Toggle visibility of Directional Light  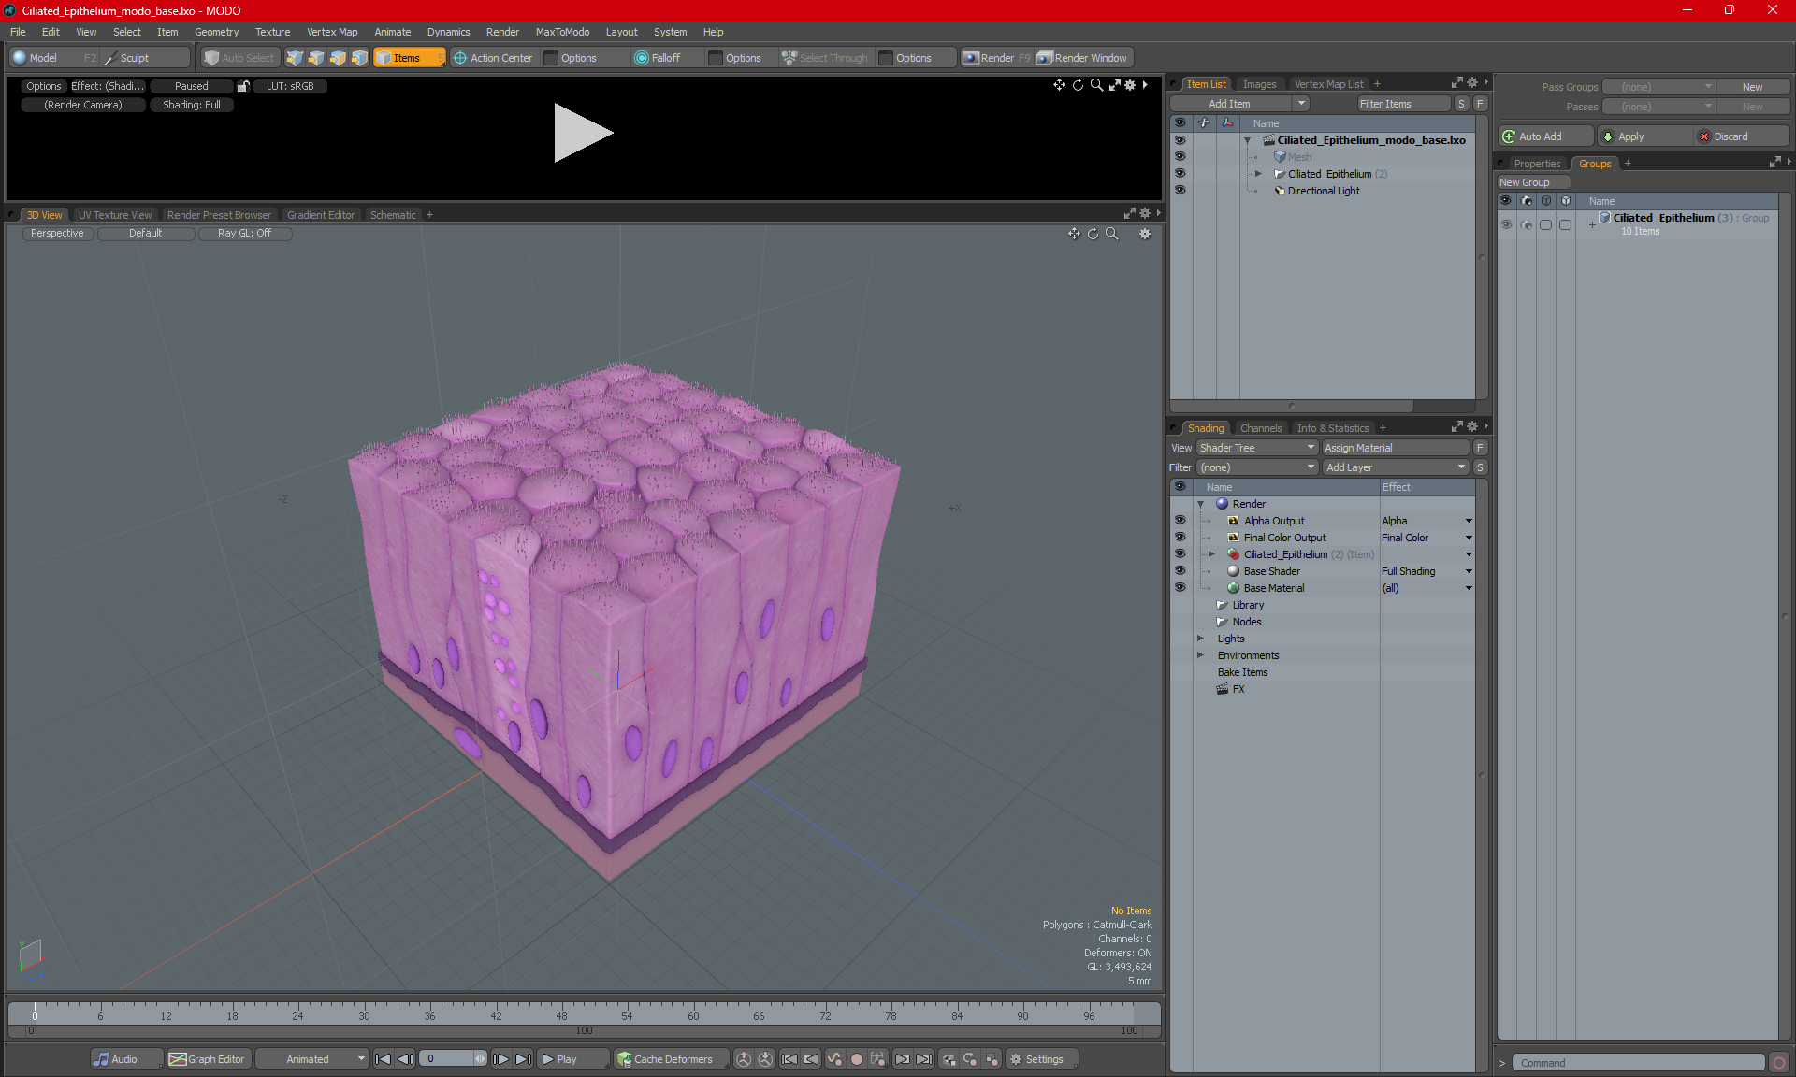tap(1180, 191)
